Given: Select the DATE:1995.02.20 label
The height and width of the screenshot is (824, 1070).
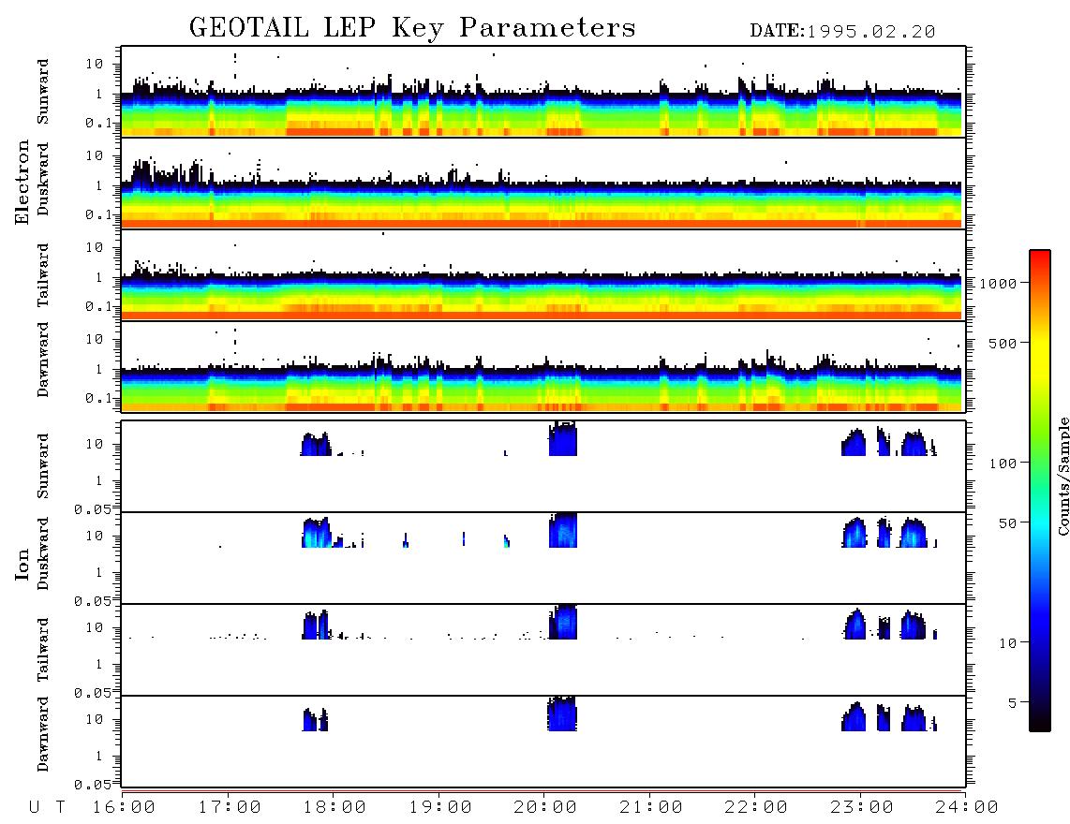Looking at the screenshot, I should [x=842, y=32].
